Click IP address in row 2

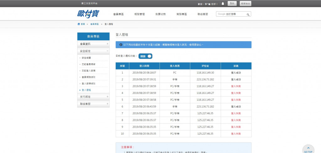pos(205,79)
